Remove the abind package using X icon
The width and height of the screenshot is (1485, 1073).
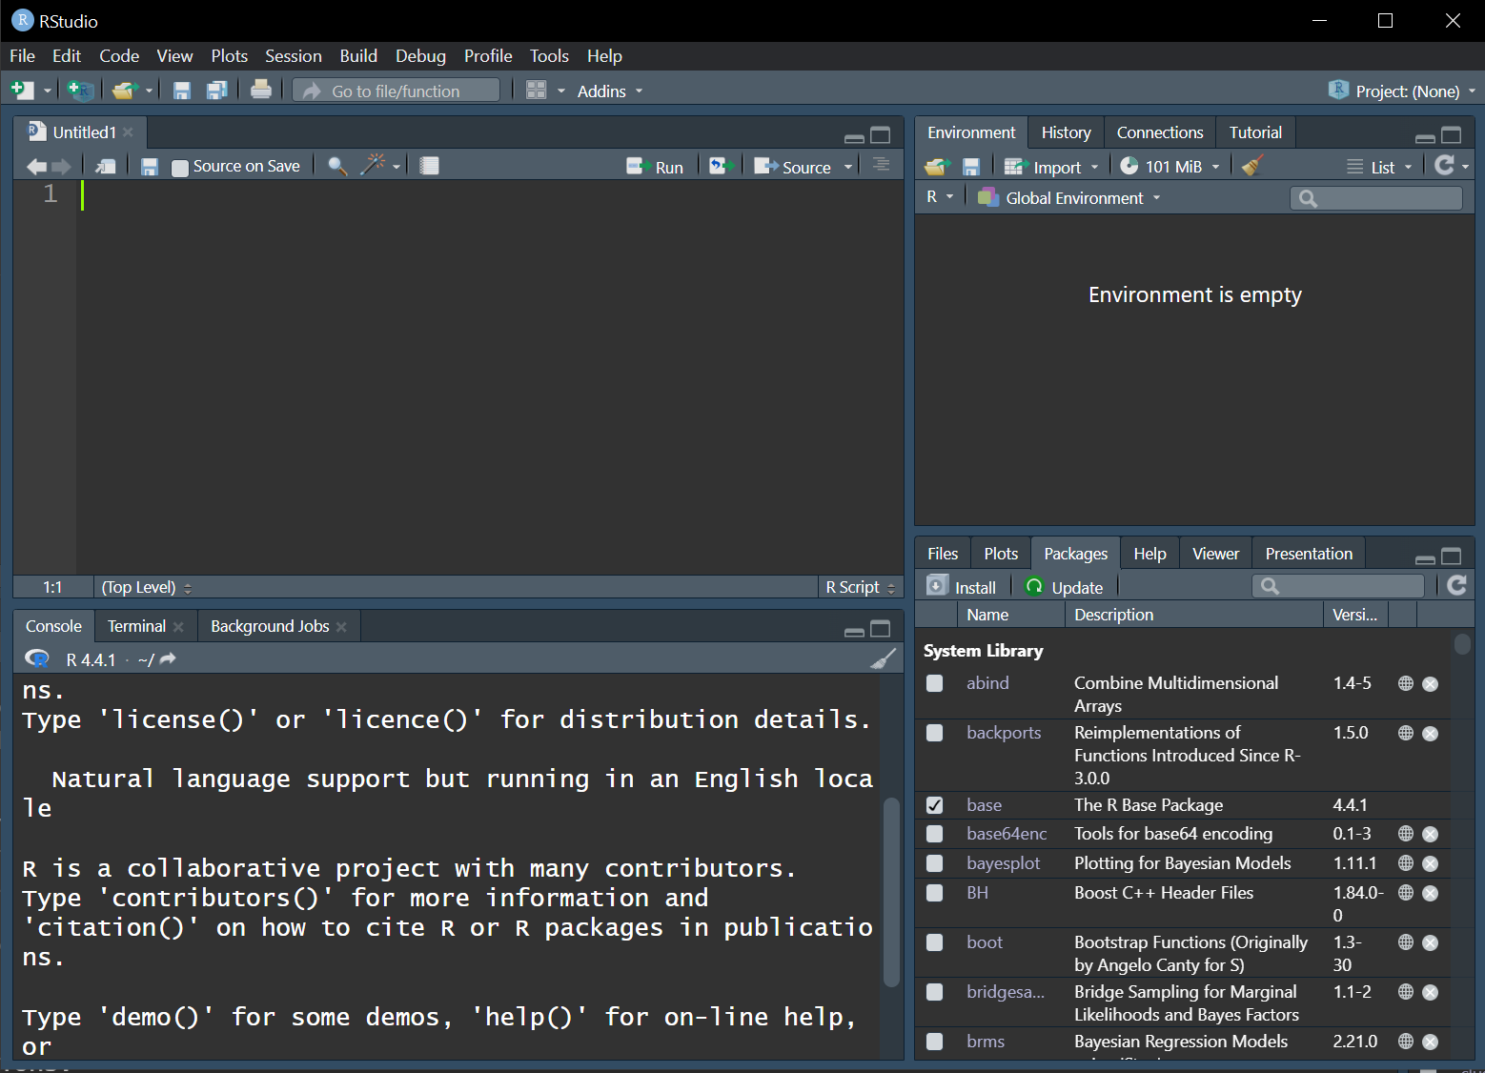(1430, 683)
